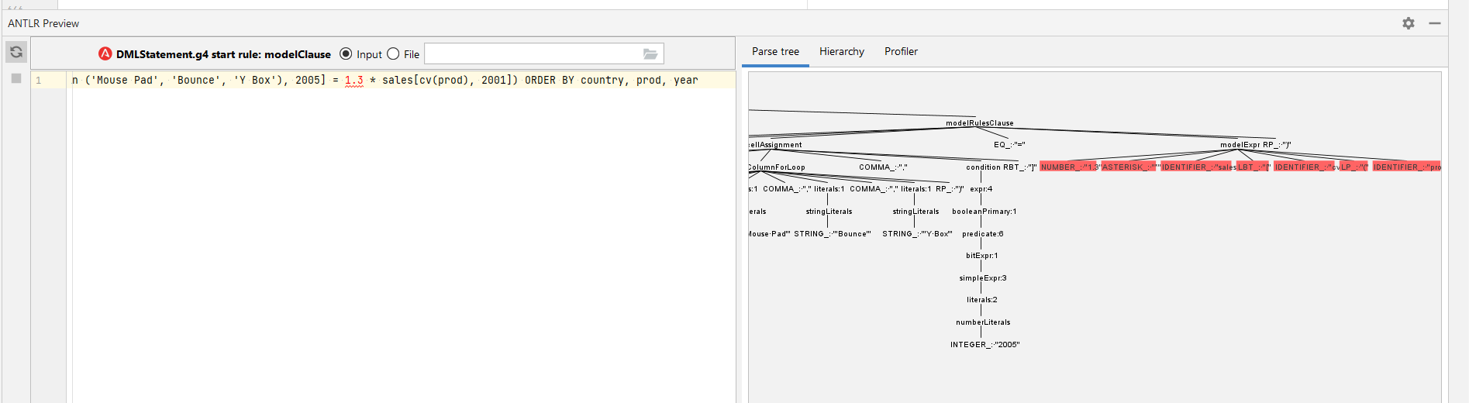Open the Profiler tab

tap(901, 51)
